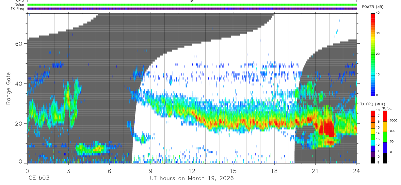This screenshot has height=185, width=401.
Task: Click x-axis hour label 24
Action: tap(357, 171)
